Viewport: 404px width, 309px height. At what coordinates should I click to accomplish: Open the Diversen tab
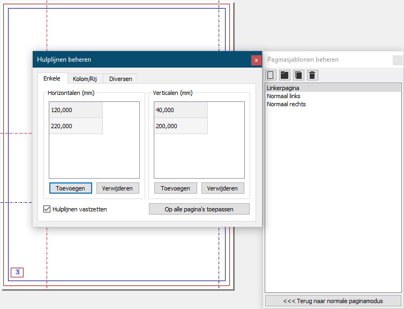click(x=121, y=79)
